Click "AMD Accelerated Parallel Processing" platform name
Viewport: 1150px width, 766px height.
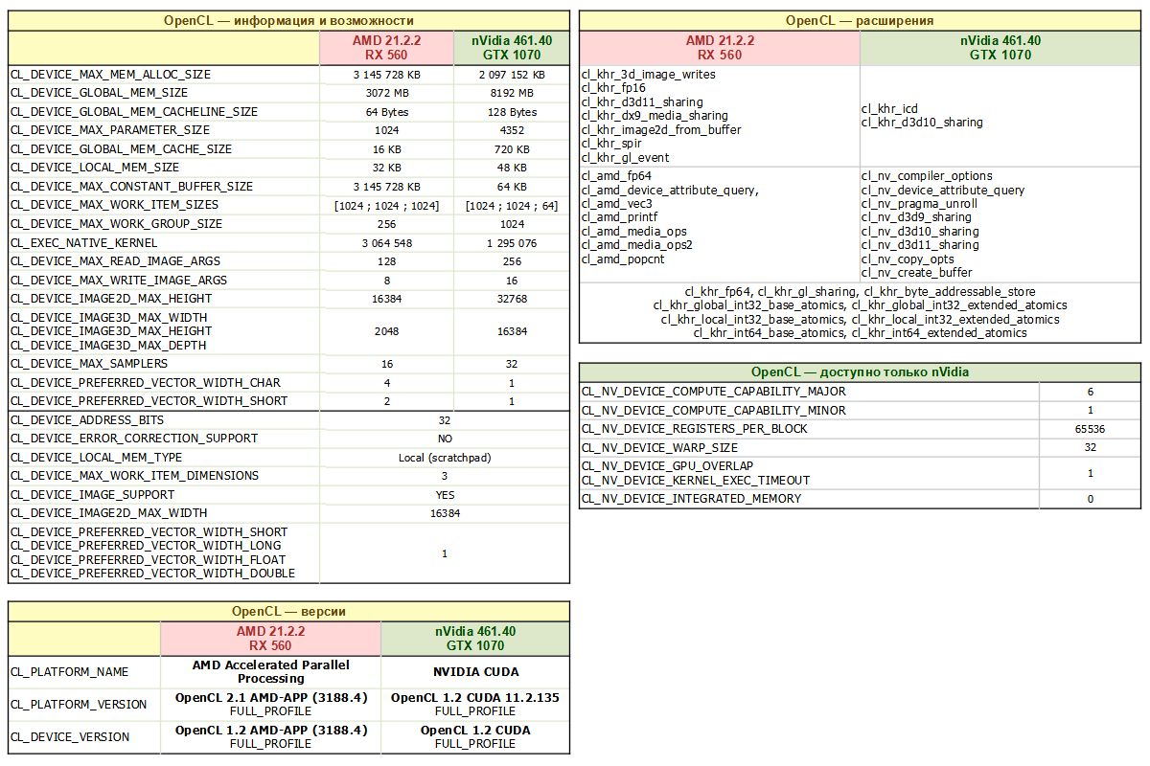click(270, 671)
